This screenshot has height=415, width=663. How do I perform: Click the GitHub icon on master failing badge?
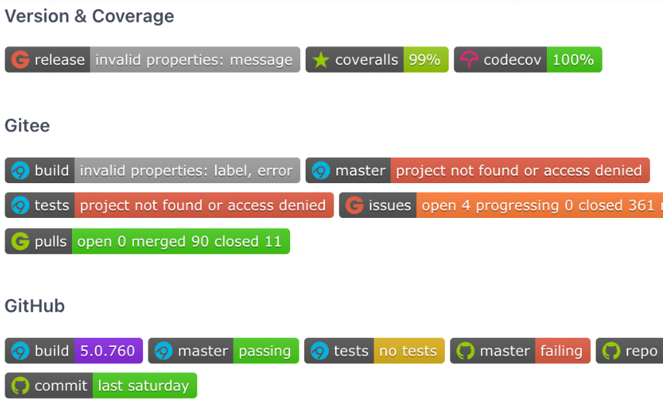click(x=465, y=351)
